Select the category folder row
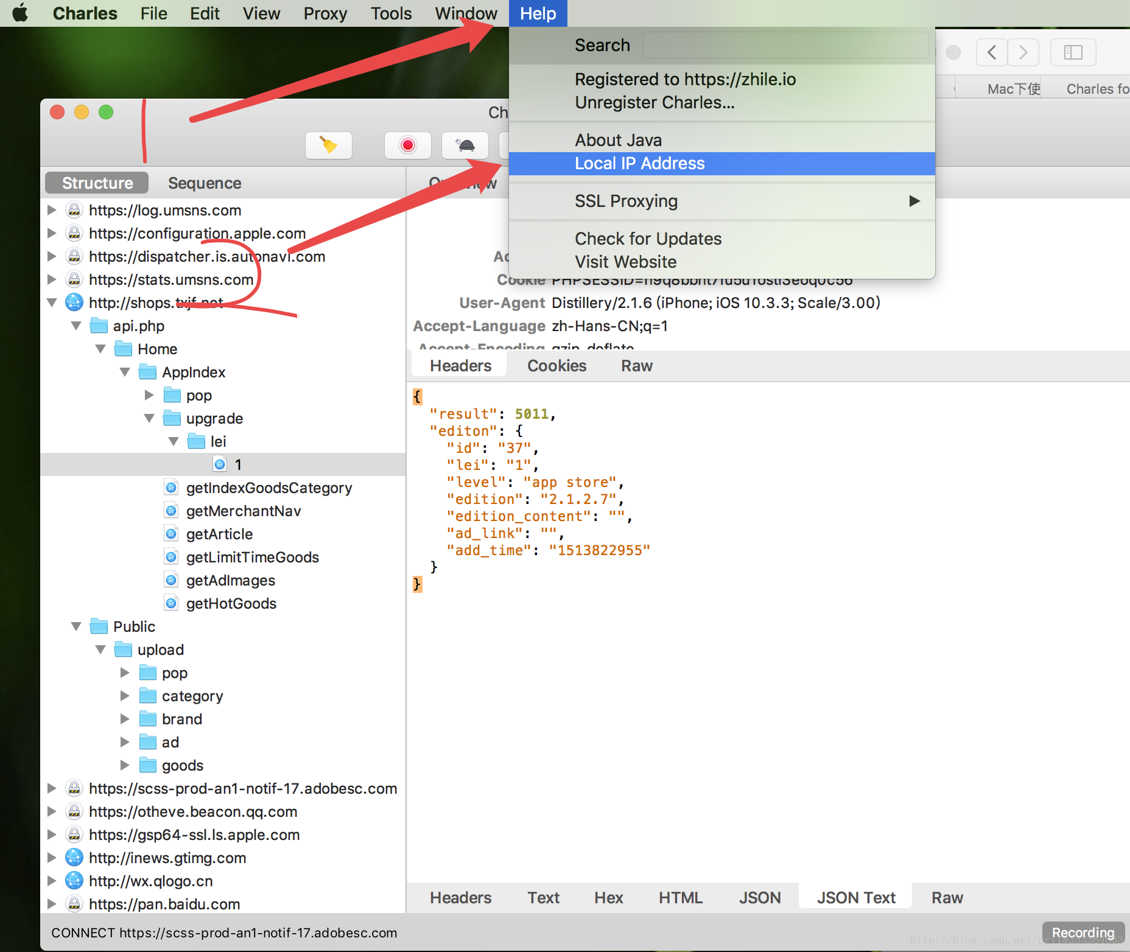Screen dimensions: 1130x952 coord(223,696)
